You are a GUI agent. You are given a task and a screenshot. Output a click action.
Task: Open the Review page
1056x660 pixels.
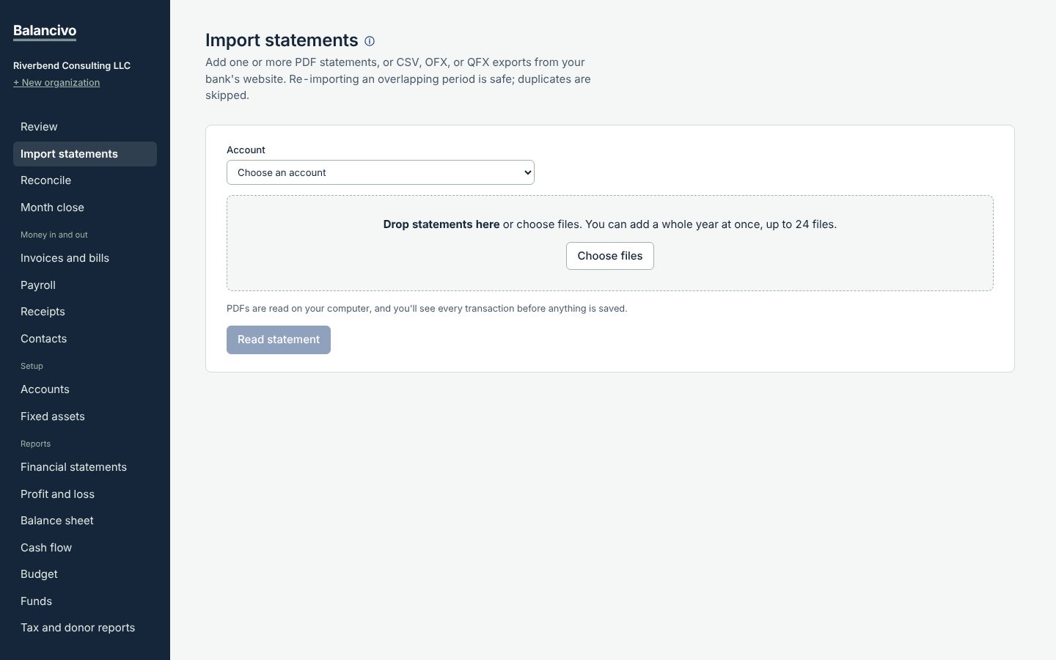[85, 127]
